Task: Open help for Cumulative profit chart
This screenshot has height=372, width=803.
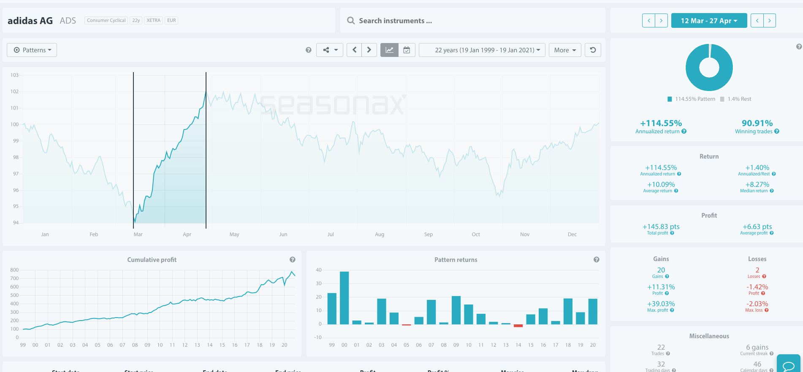Action: (293, 259)
